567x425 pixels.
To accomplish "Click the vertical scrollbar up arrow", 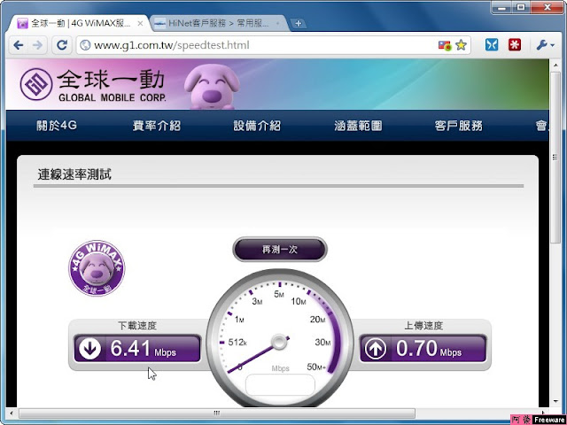I will [x=556, y=66].
